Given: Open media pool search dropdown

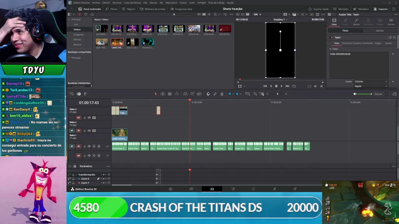Looking at the screenshot, I should coord(219,14).
